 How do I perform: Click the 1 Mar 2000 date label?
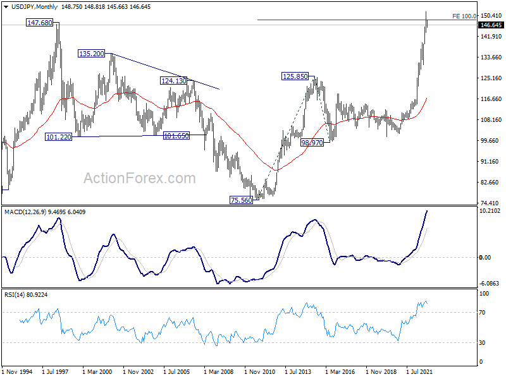click(97, 372)
